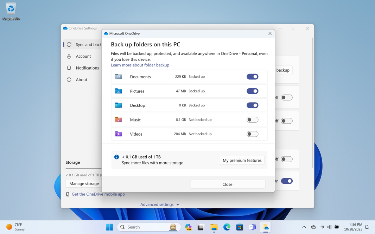Click the Documents folder icon

(119, 77)
